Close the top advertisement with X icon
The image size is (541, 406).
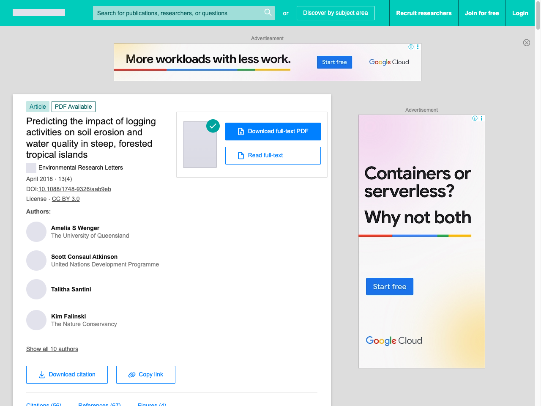coord(526,43)
